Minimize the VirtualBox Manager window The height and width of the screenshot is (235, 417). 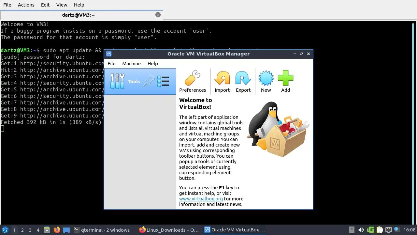coord(295,54)
